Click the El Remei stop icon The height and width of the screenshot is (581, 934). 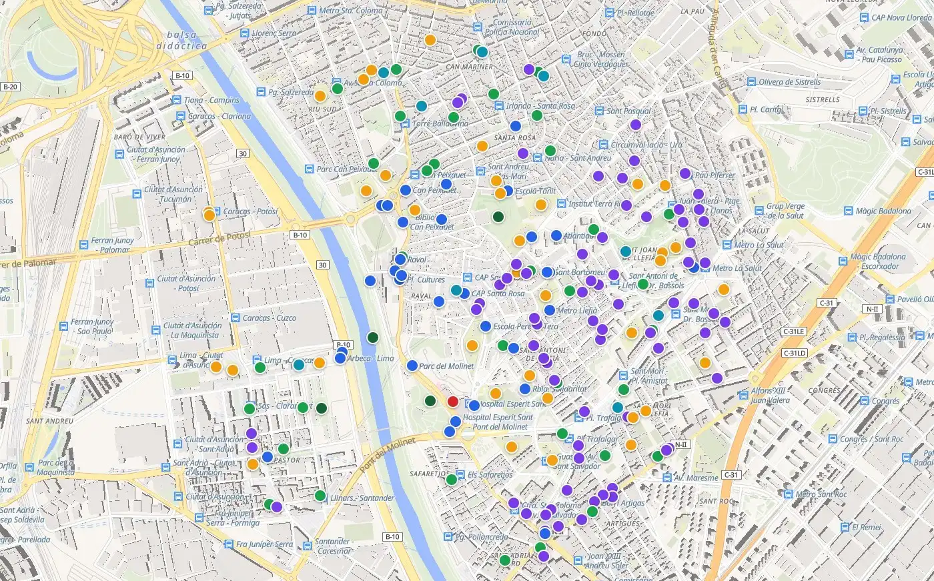coord(844,527)
